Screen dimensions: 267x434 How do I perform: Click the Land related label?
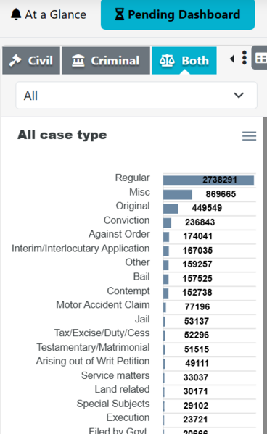tap(122, 389)
